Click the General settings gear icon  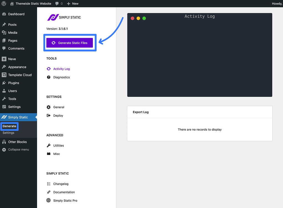point(48,107)
